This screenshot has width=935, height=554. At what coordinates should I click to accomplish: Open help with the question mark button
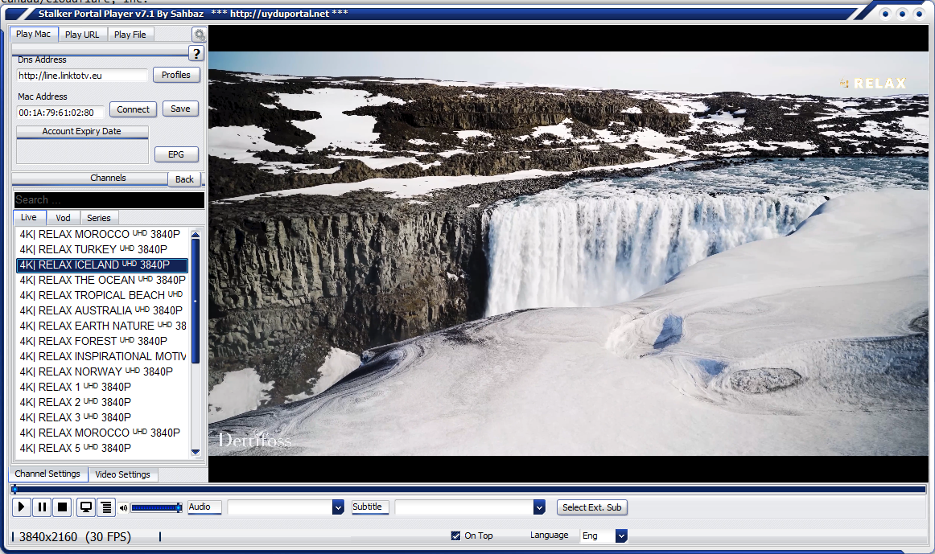[196, 54]
